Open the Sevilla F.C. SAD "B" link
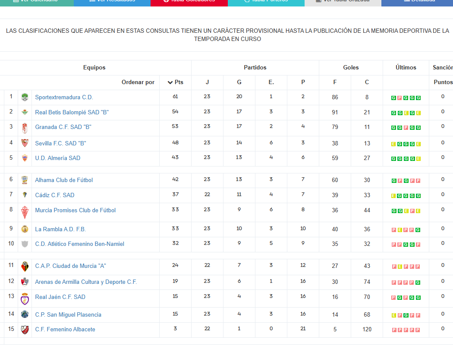The width and height of the screenshot is (453, 349). [61, 144]
